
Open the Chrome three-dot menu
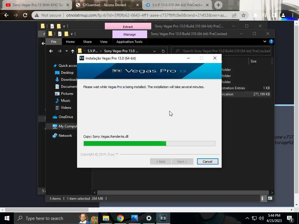pos(293,15)
